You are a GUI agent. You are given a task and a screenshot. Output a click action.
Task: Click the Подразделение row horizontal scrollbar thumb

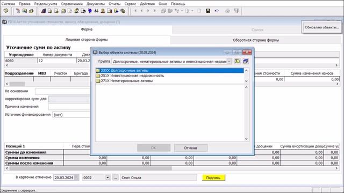coord(17,84)
